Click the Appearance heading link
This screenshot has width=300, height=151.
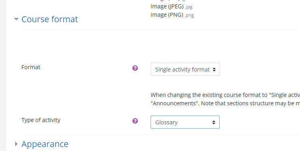click(45, 144)
